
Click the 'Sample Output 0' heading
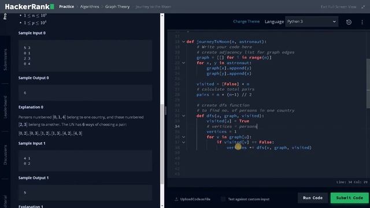point(34,78)
